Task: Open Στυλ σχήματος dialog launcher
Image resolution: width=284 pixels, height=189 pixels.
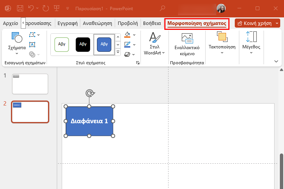Action: tap(138, 63)
